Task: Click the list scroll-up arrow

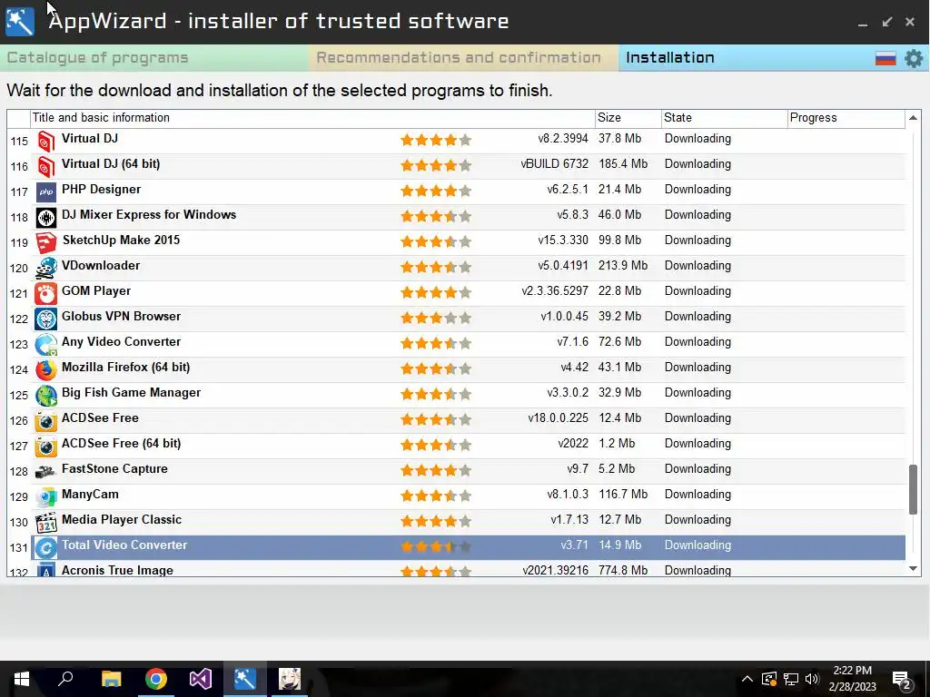Action: pos(914,118)
